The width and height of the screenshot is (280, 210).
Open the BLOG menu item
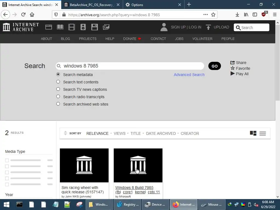[x=65, y=39]
